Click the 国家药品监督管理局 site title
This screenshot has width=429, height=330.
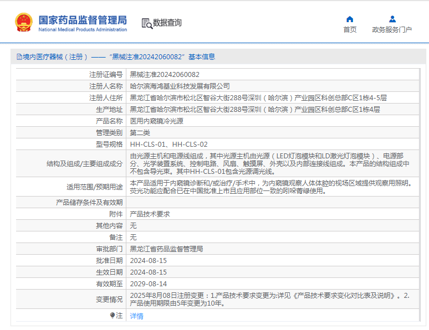point(83,20)
